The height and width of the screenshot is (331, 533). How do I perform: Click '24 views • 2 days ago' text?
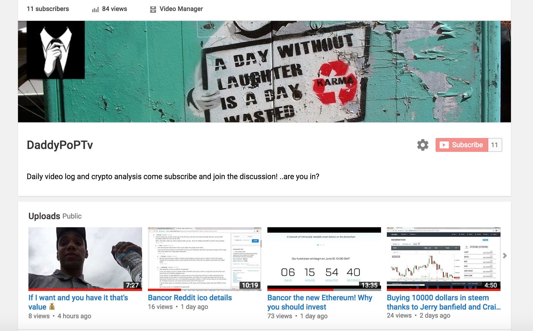(x=418, y=315)
